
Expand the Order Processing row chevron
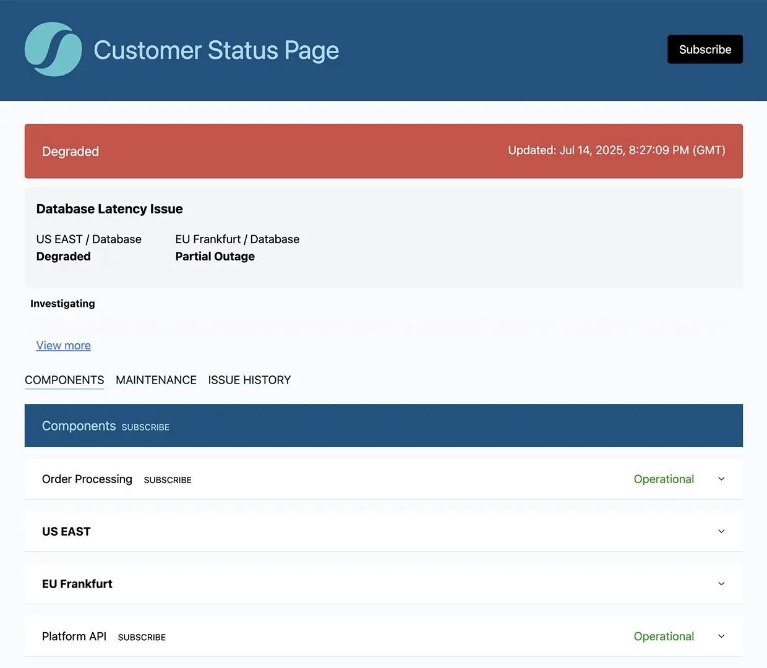click(721, 479)
